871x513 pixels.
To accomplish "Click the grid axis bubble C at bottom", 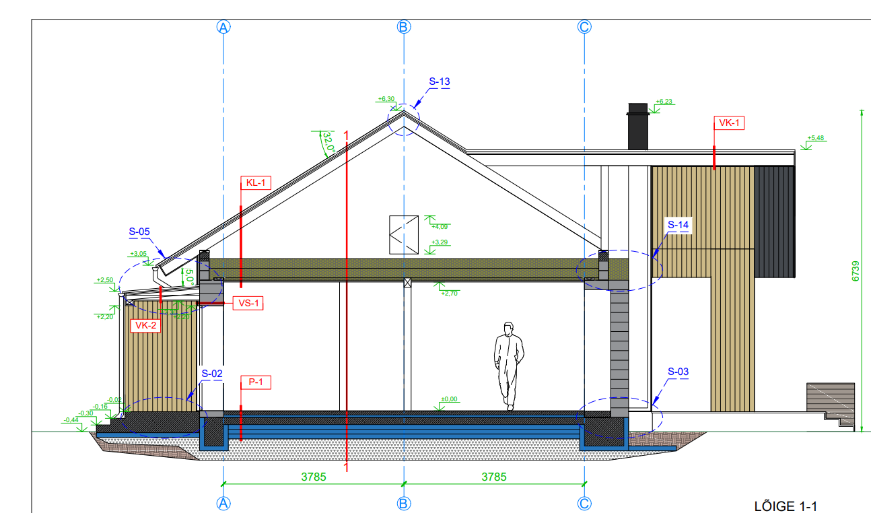I will pyautogui.click(x=584, y=503).
